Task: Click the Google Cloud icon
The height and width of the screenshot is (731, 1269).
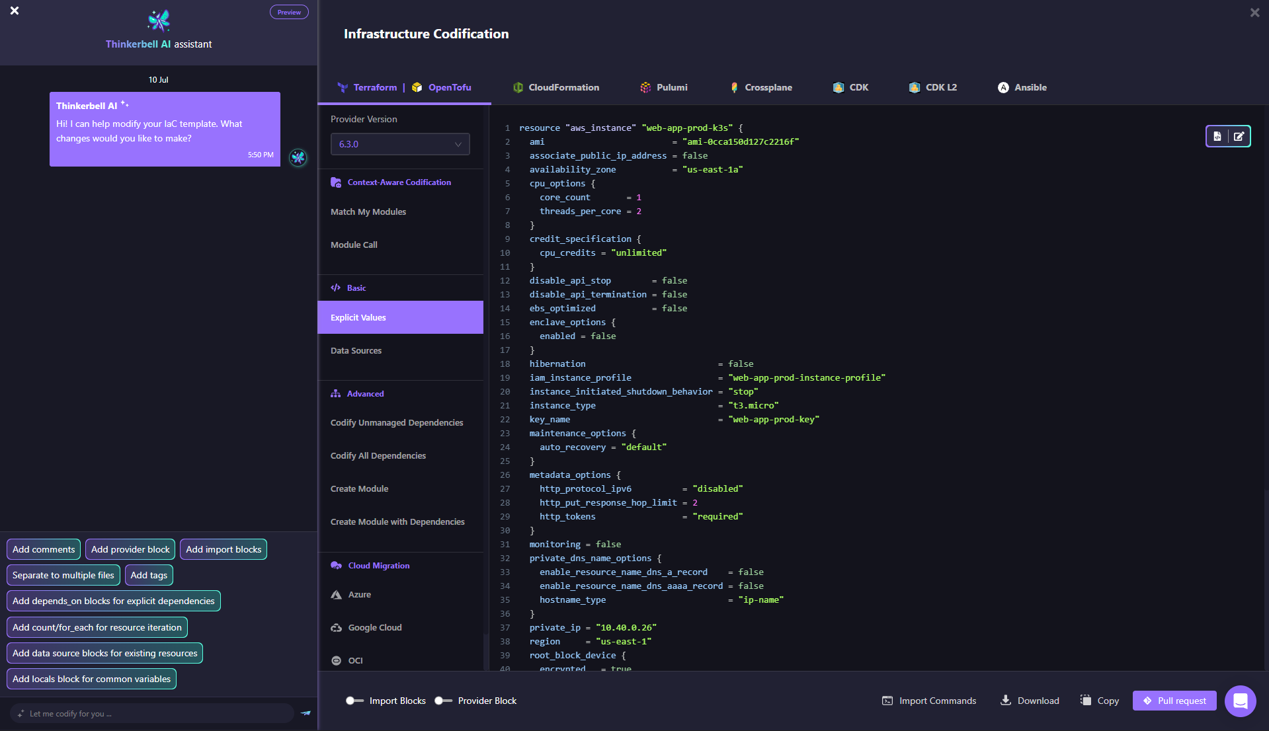Action: click(x=336, y=627)
